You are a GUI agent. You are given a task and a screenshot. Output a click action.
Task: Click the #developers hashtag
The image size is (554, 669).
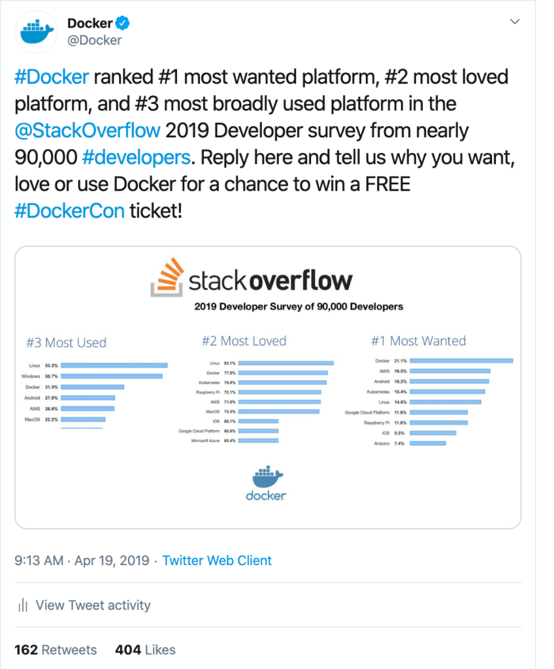(x=136, y=157)
